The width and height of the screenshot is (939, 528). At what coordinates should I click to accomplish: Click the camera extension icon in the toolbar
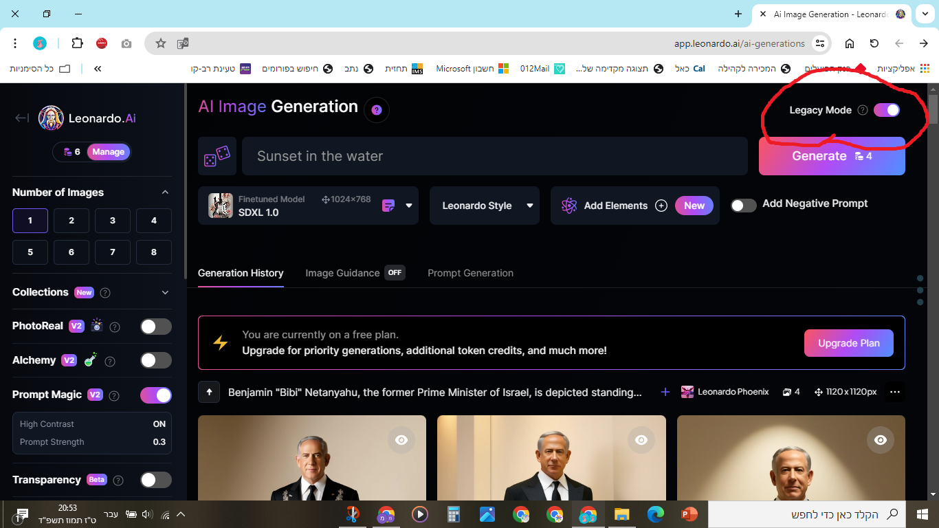pos(126,43)
